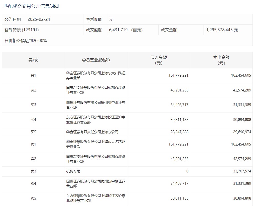Screen dimensions: 253x206
Task: Sort by the 卖出金额 column header
Action: tap(221, 60)
